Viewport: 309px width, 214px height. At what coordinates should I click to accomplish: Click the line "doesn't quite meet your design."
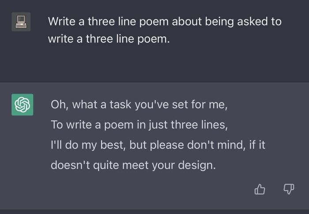click(133, 165)
